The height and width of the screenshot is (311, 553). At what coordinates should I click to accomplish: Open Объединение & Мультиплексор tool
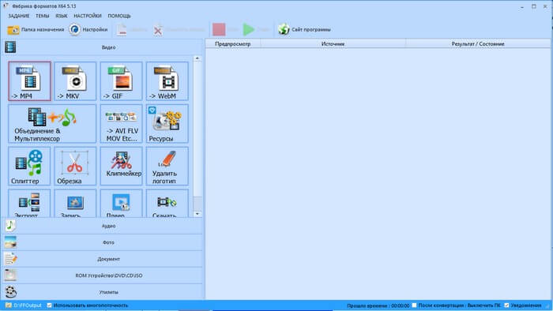[52, 124]
